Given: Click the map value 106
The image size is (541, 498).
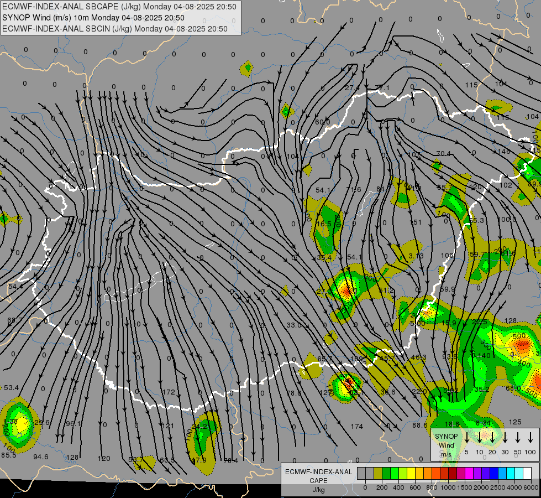Looking at the screenshot, I should coord(447,255).
